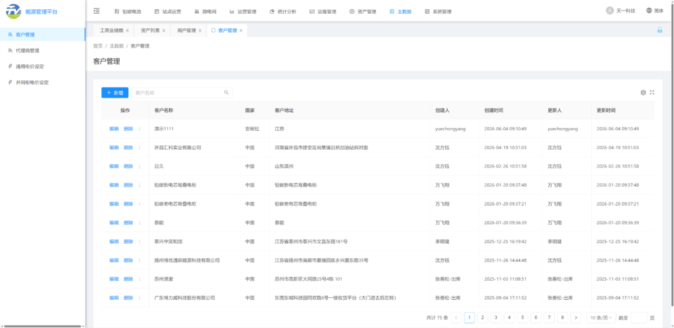The width and height of the screenshot is (674, 328).
Task: Click 删除 for the 许昌汇科实业有限公司 row
Action: tap(128, 148)
